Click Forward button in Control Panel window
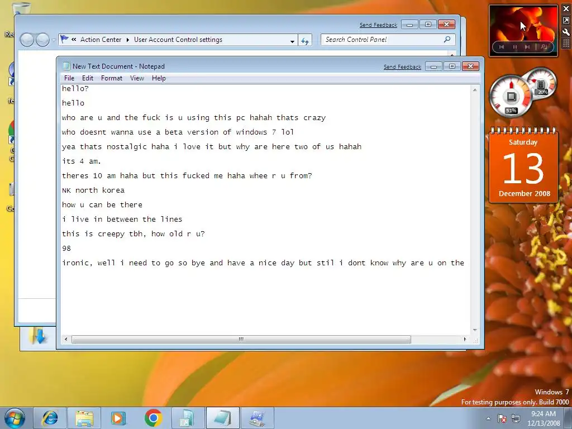 [42, 40]
